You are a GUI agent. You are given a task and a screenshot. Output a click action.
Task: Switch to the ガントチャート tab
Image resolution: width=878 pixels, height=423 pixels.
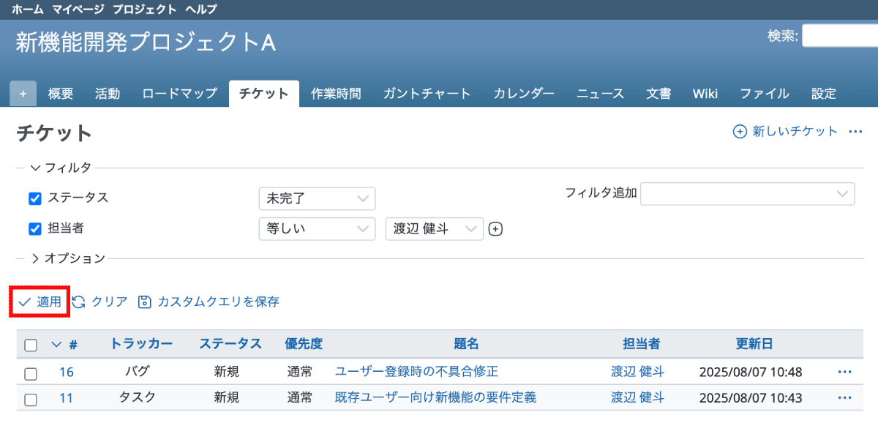pos(427,94)
